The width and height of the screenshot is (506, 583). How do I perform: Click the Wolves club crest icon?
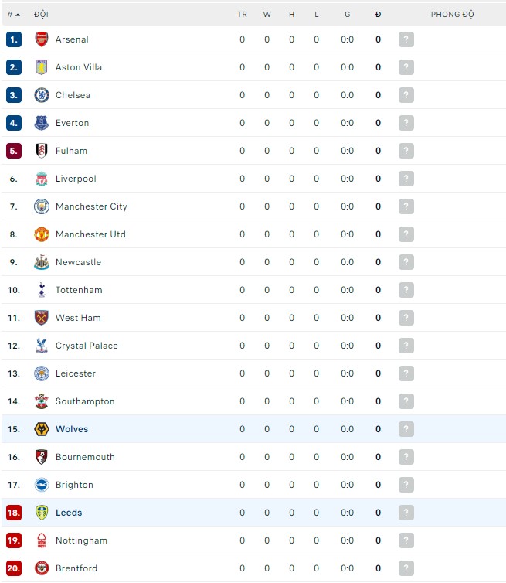[42, 429]
